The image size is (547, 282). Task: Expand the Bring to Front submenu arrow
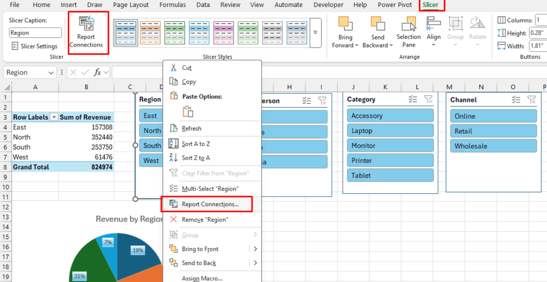[256, 249]
